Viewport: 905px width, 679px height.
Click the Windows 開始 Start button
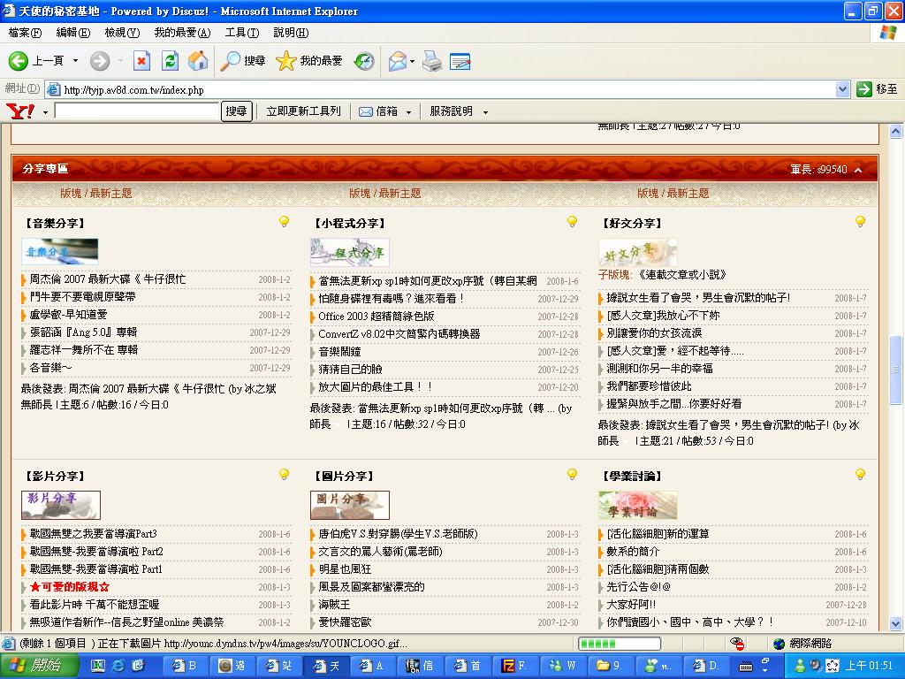point(39,666)
